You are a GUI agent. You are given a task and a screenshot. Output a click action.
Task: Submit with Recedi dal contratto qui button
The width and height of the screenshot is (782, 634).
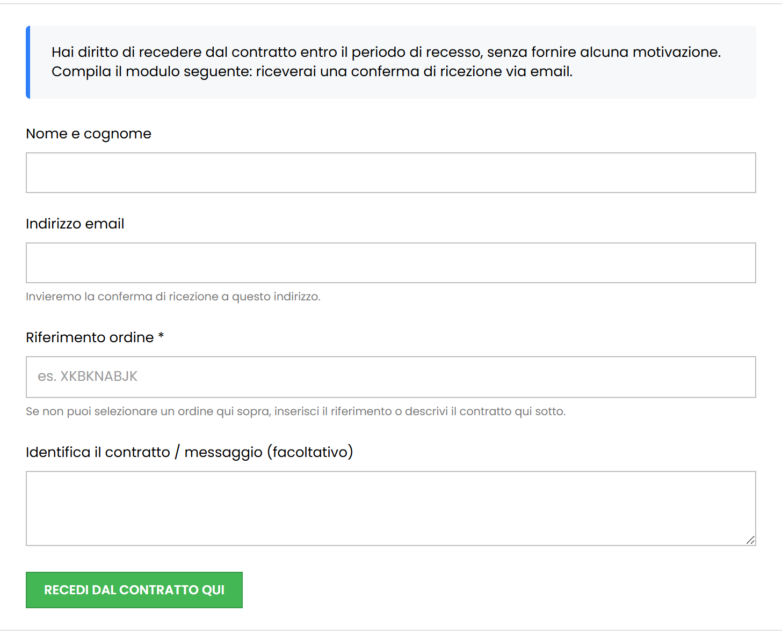click(x=134, y=590)
